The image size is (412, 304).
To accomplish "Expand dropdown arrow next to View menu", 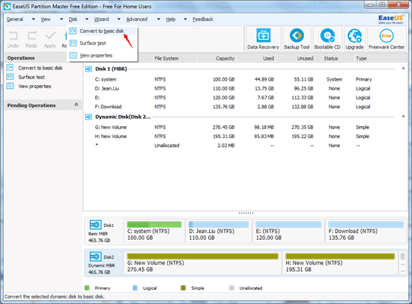I will tap(61, 19).
